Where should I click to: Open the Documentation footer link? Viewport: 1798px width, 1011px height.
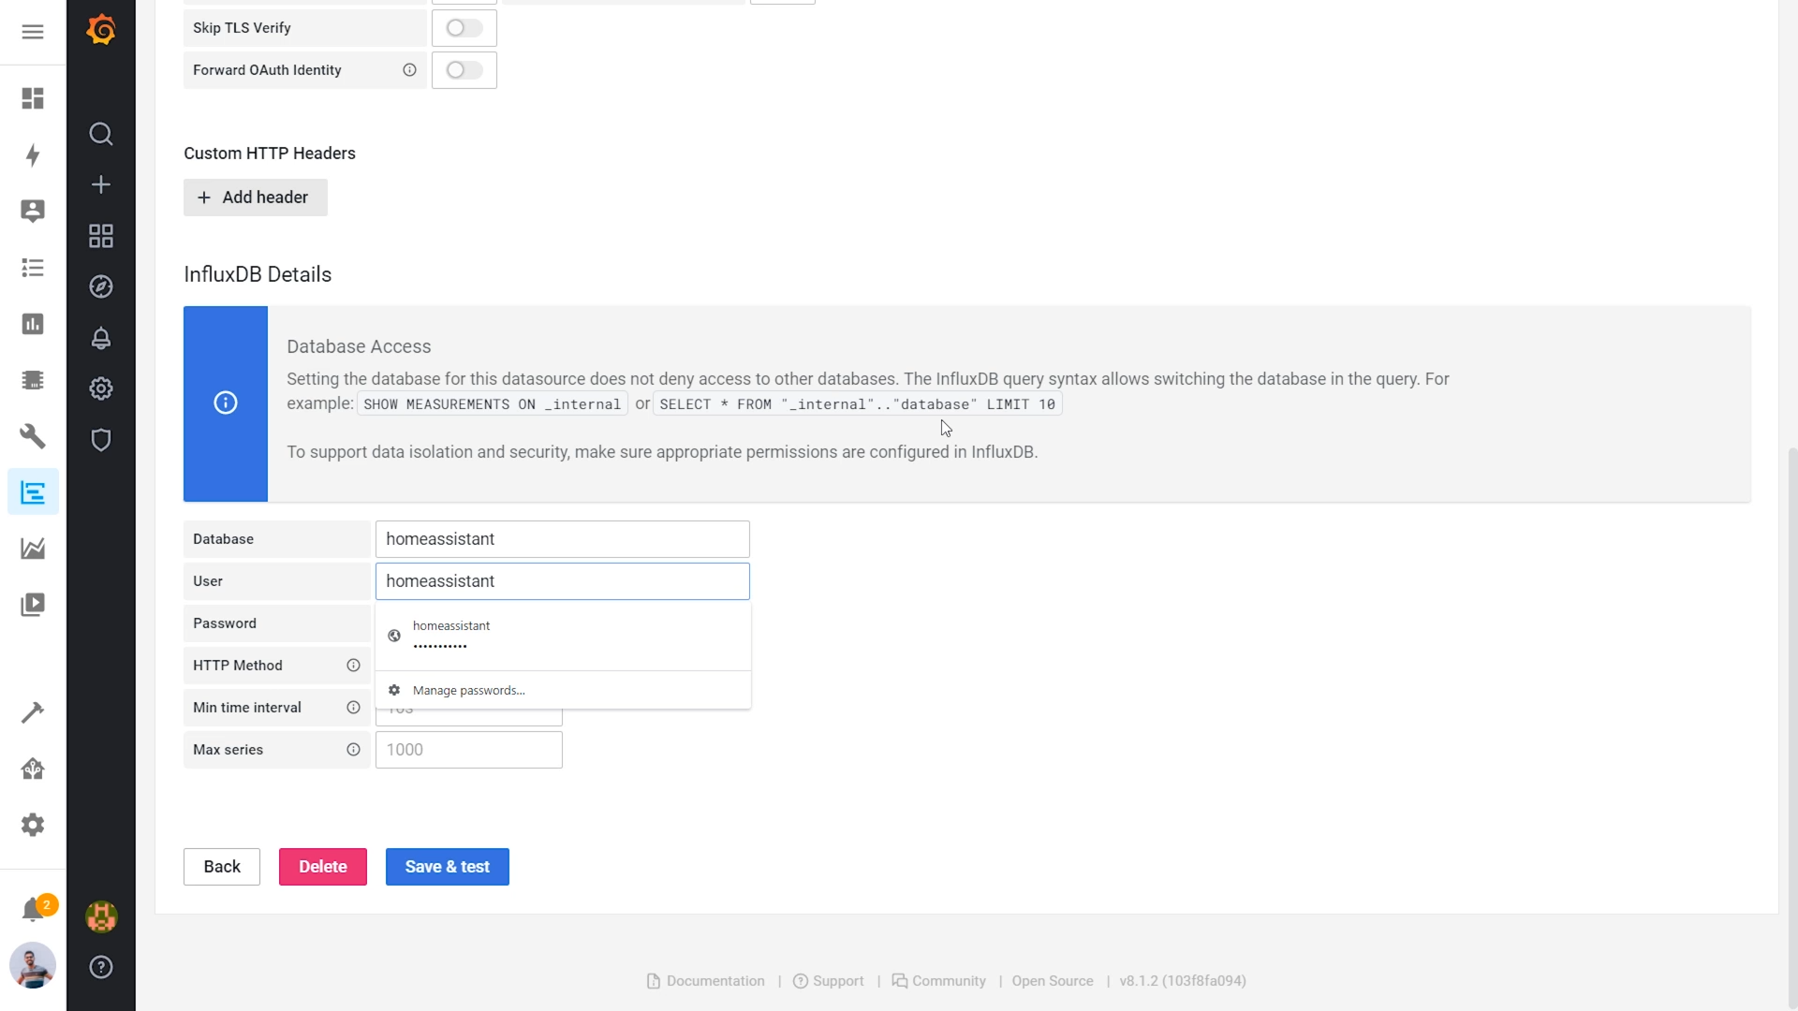715,981
